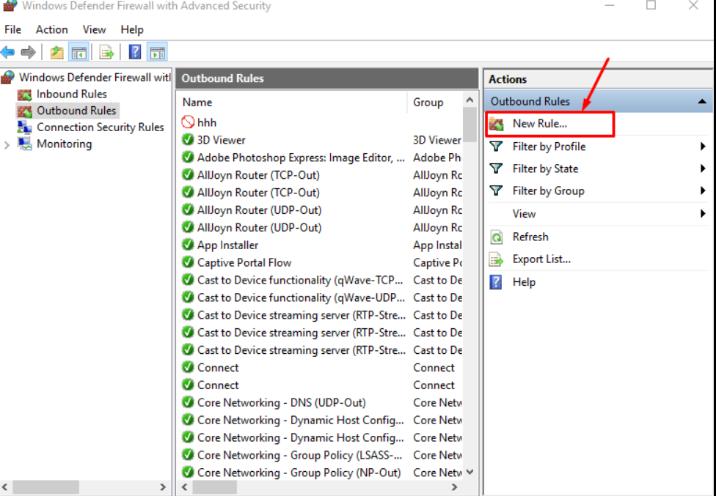This screenshot has height=496, width=716.
Task: Click the green check beside Adobe Photoshop Express rule
Action: [x=188, y=158]
